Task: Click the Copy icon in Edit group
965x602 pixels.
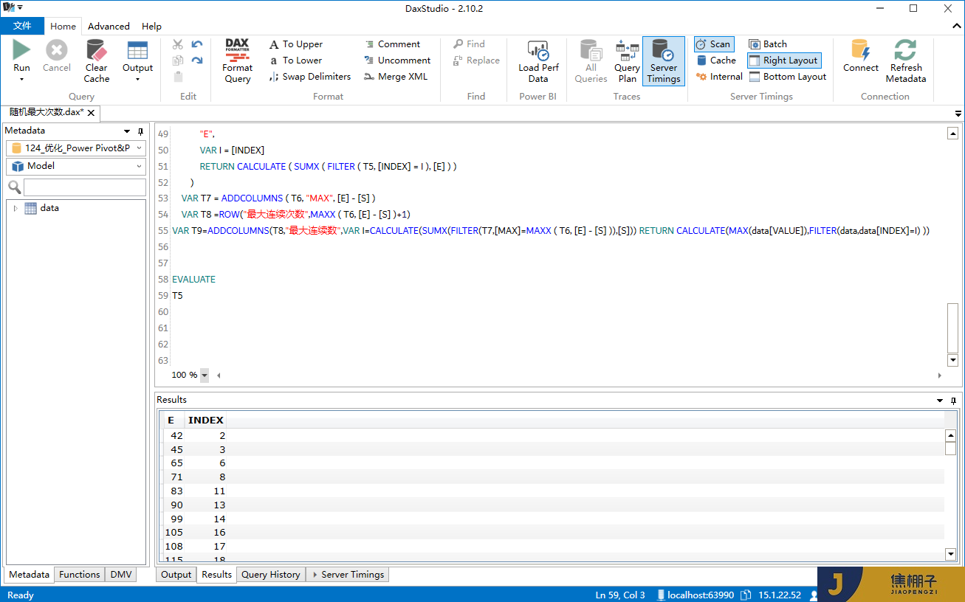Action: click(x=177, y=60)
